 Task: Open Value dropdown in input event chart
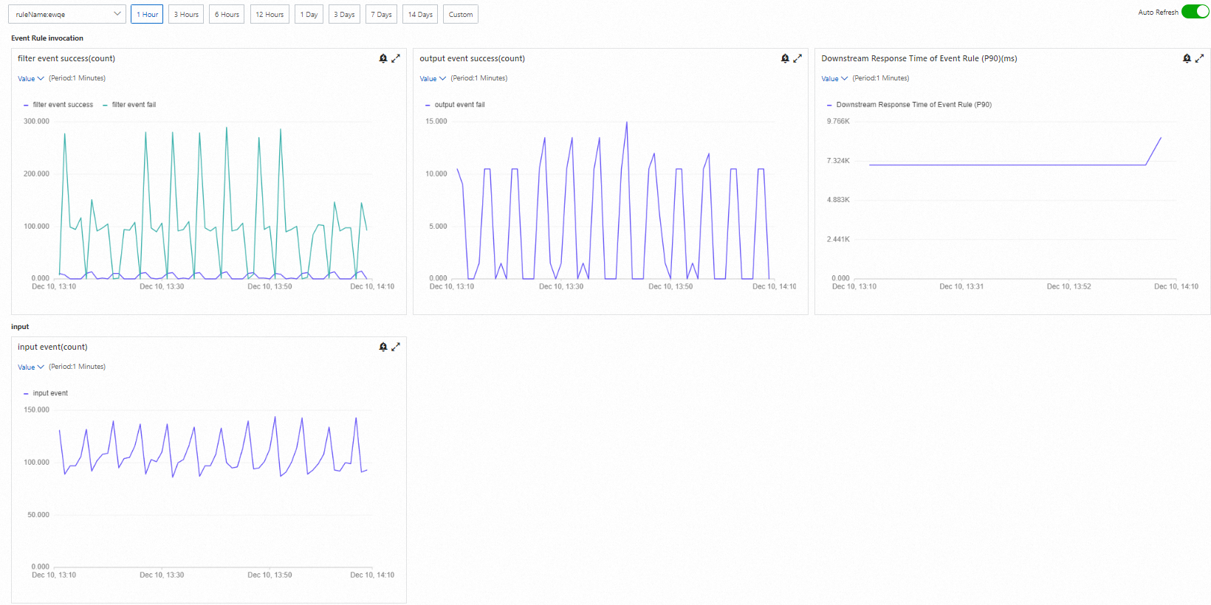point(31,367)
